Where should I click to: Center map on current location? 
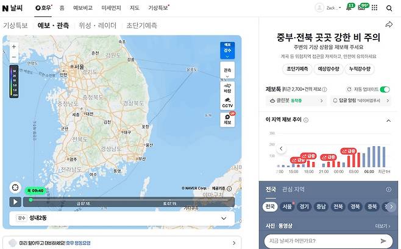(15, 188)
